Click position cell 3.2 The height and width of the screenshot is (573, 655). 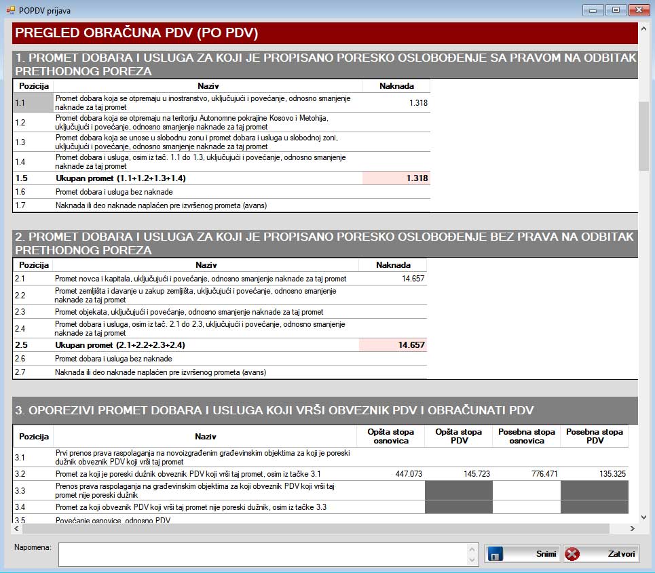click(x=33, y=474)
